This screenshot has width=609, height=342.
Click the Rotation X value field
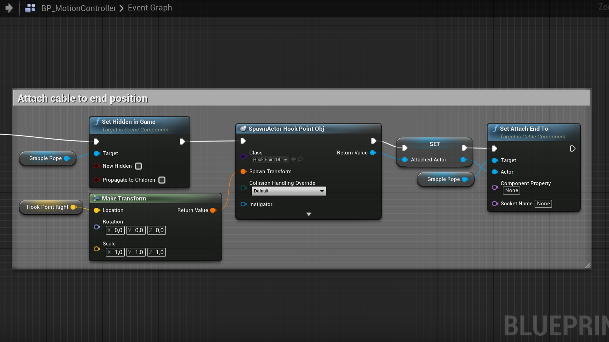pyautogui.click(x=115, y=230)
